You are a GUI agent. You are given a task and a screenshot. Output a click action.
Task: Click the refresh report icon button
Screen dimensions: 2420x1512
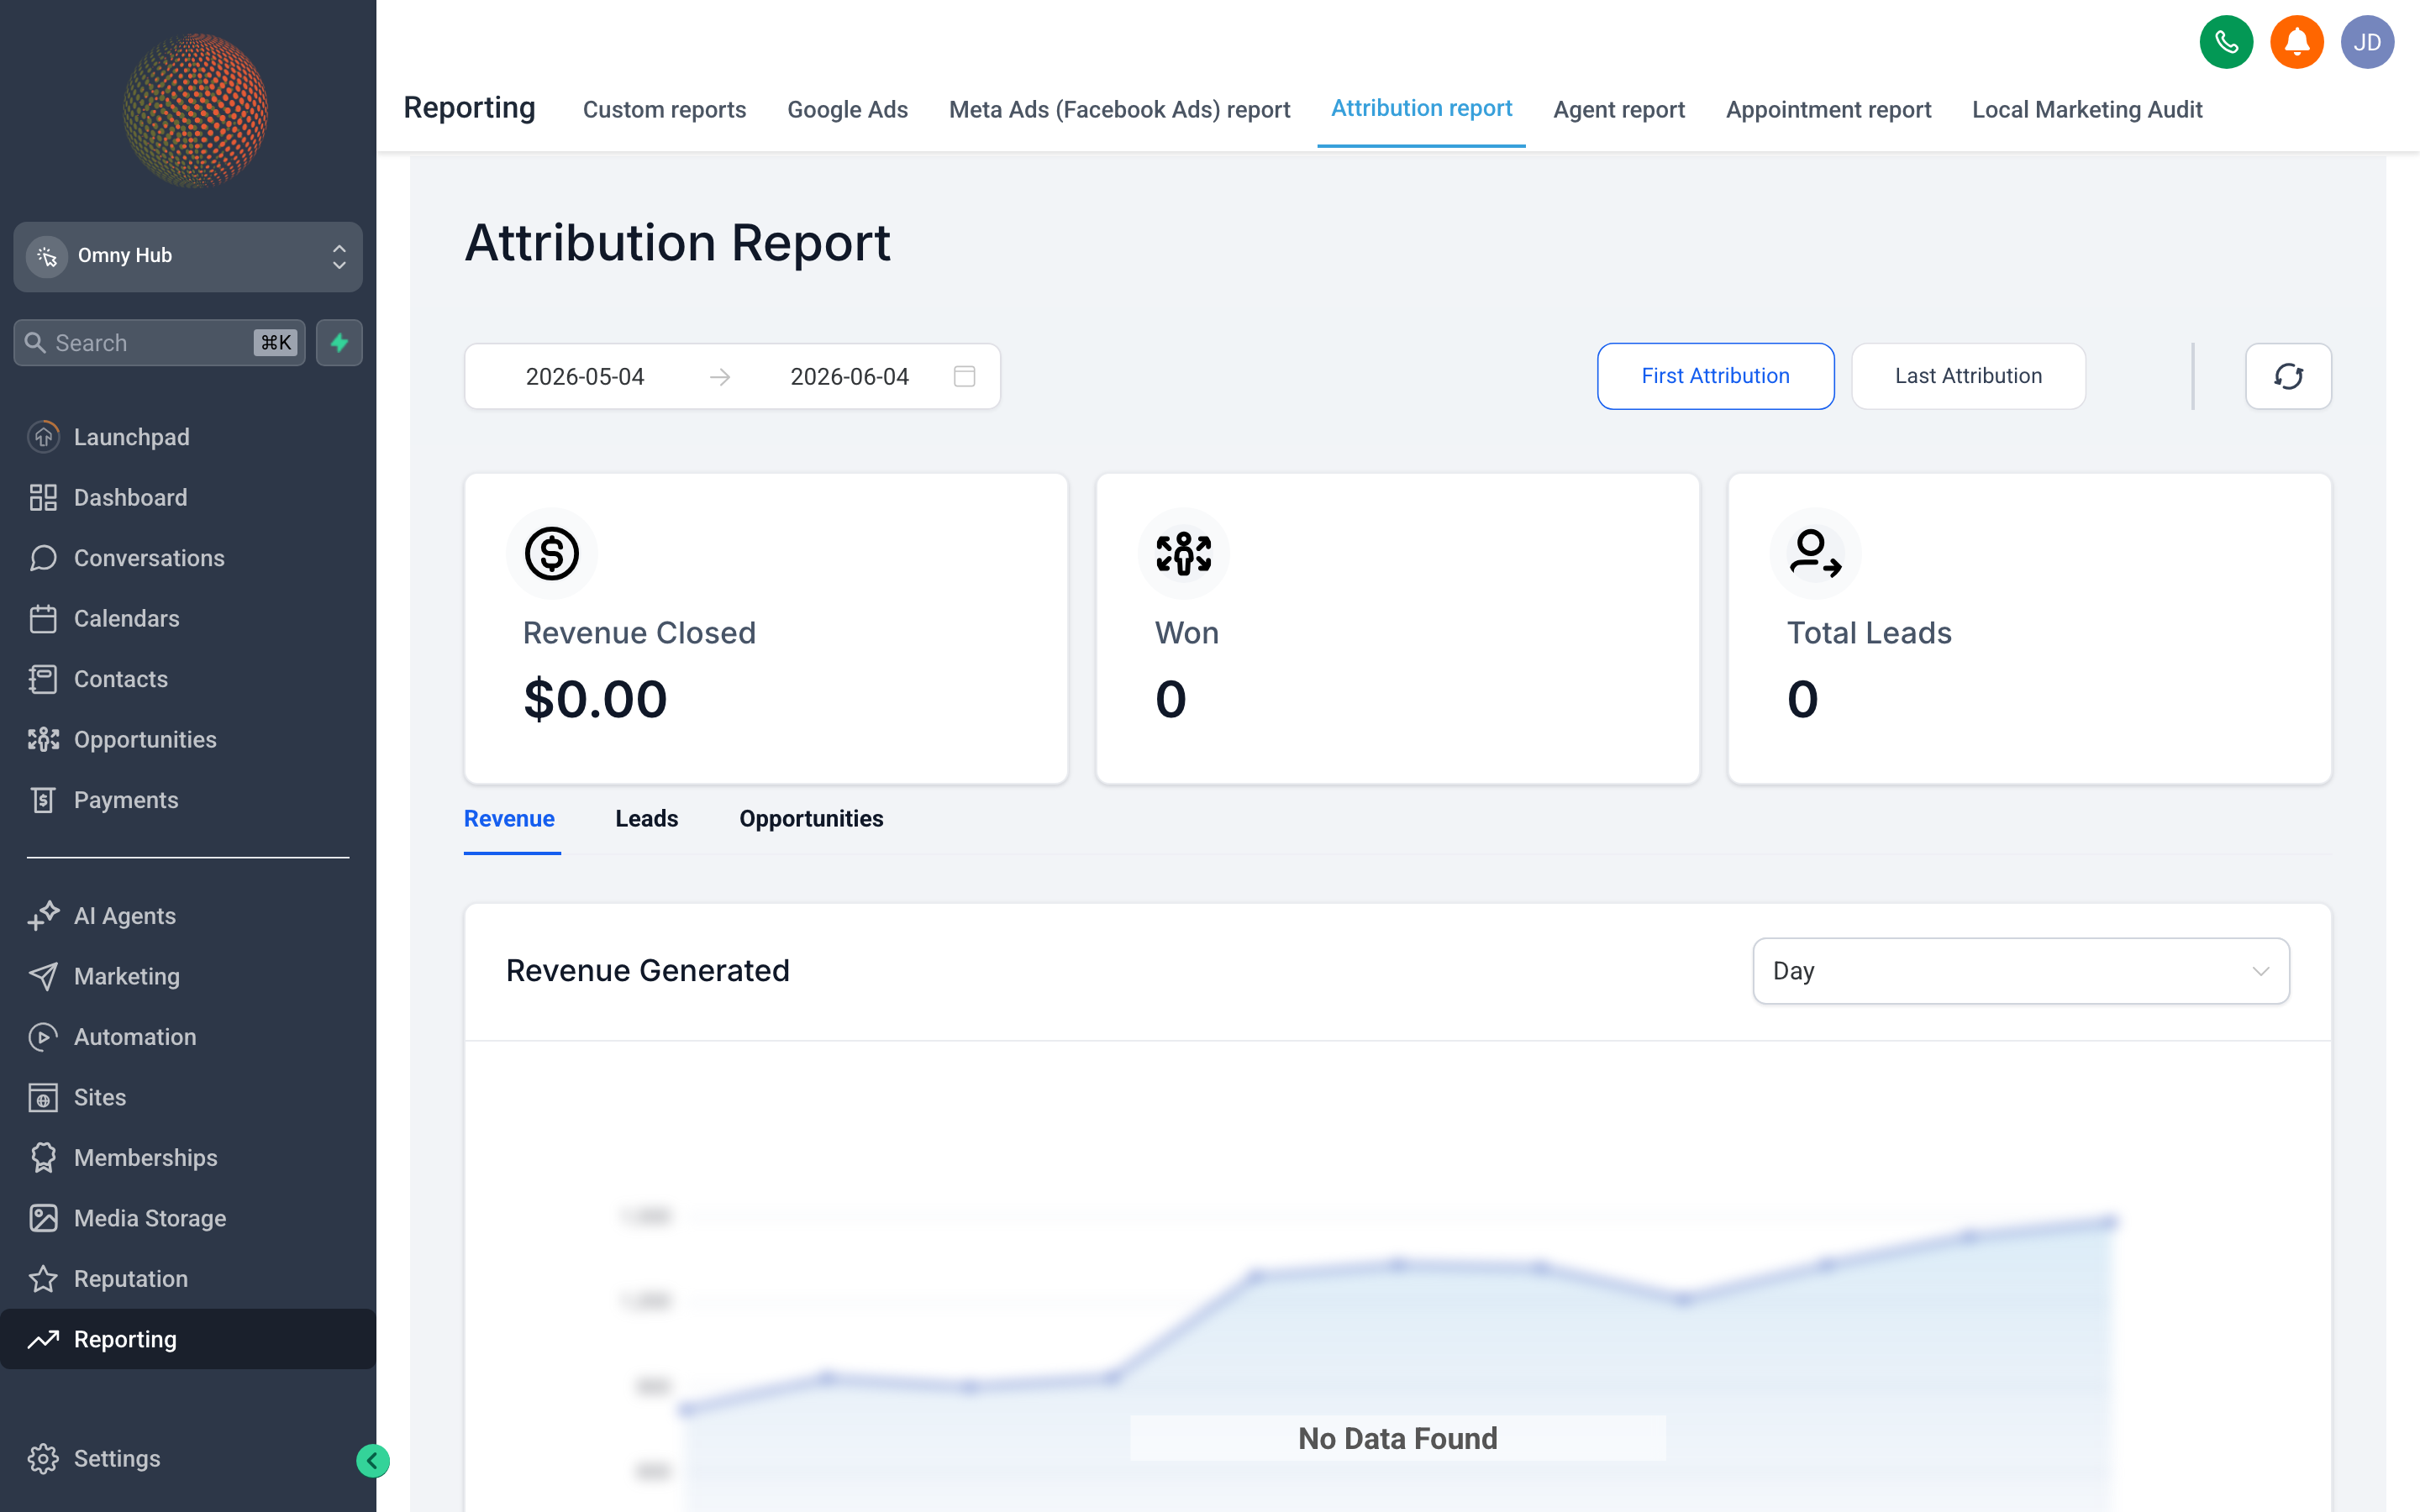pos(2288,376)
